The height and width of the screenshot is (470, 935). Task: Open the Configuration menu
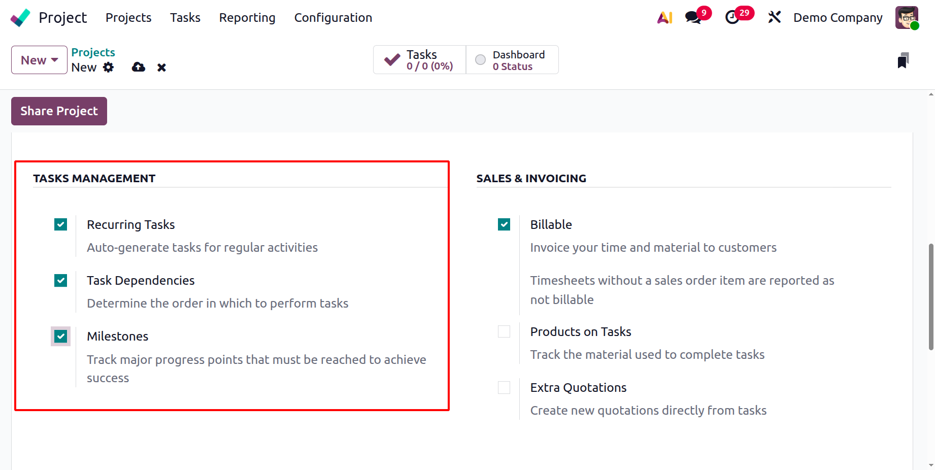point(333,18)
